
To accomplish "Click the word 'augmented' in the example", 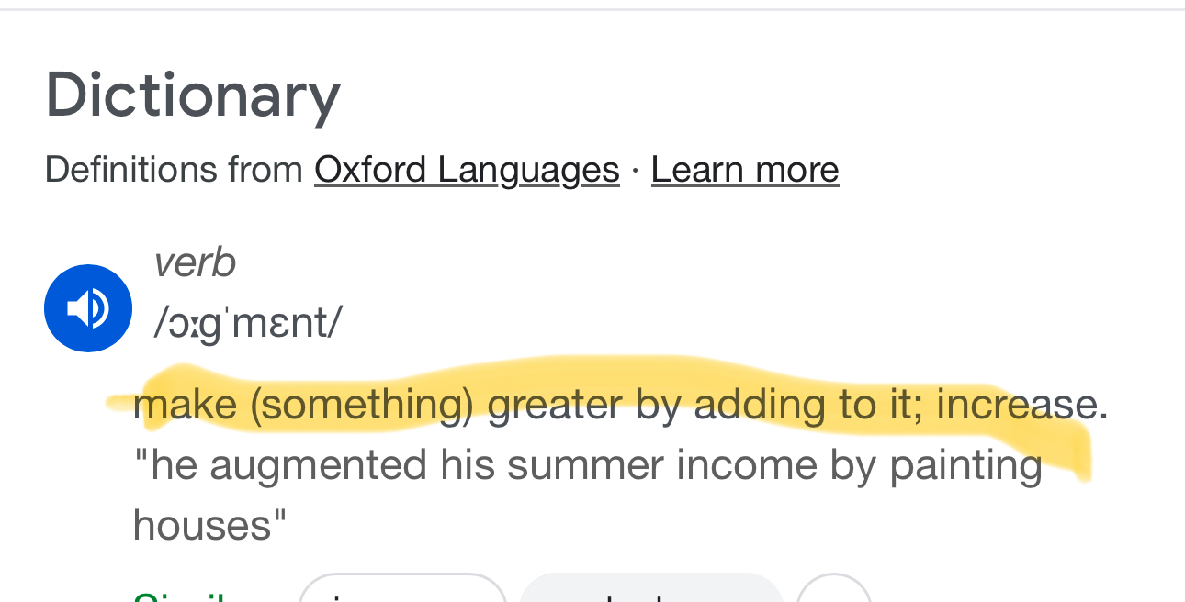I will coord(318,465).
